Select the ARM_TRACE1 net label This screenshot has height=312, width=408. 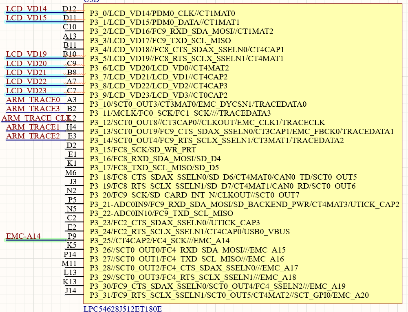pyautogui.click(x=33, y=127)
